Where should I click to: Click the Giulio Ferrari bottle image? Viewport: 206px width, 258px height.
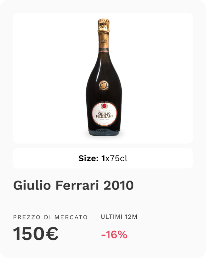click(104, 77)
